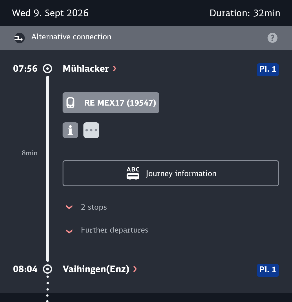
Task: Open Mühlacker station details arrow
Action: pos(114,69)
